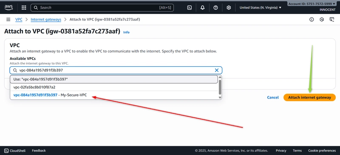Go to VPC breadcrumb link
This screenshot has height=155, width=340.
tap(19, 20)
